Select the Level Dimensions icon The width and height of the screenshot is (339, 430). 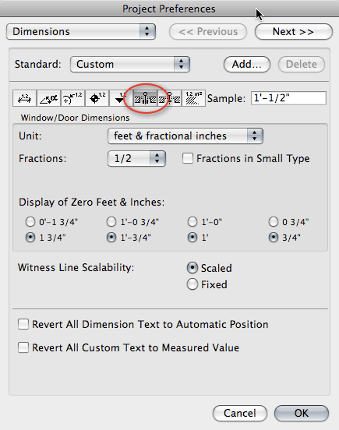97,98
